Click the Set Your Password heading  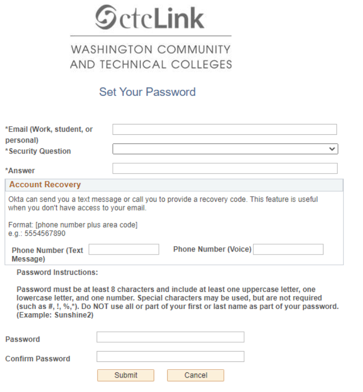(147, 92)
